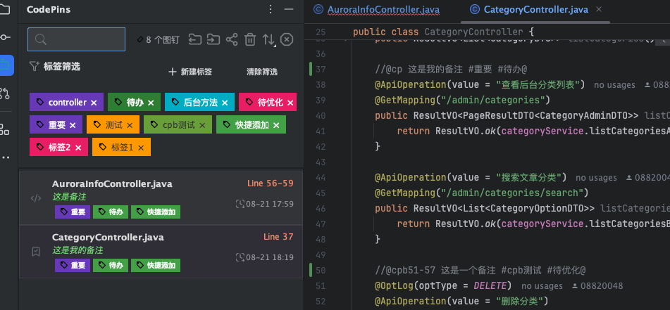670x310 pixels.
Task: Remove the 测试 tag via its X
Action: pos(130,125)
